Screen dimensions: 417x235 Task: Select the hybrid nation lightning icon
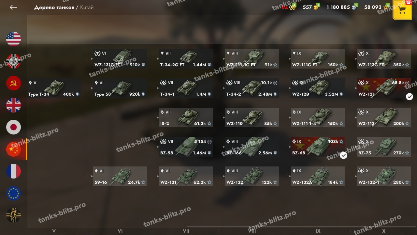click(x=13, y=215)
